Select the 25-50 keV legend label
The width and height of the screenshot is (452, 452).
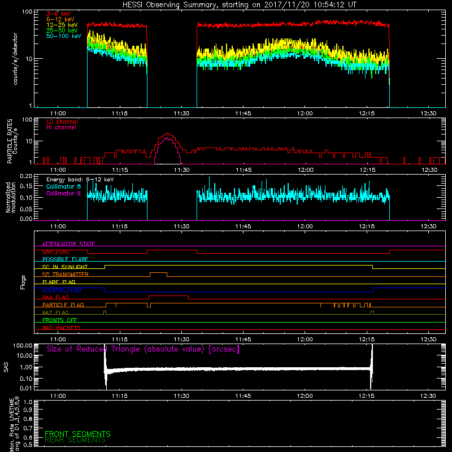click(x=62, y=31)
